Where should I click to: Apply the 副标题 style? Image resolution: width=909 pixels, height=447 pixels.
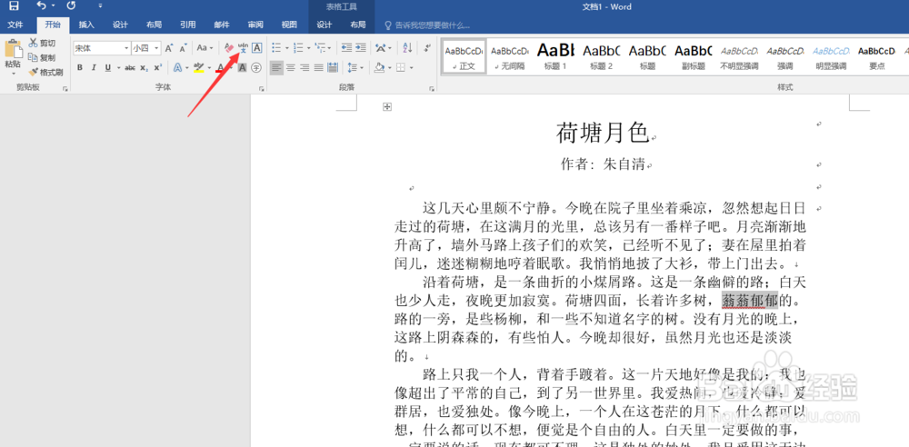[x=693, y=56]
